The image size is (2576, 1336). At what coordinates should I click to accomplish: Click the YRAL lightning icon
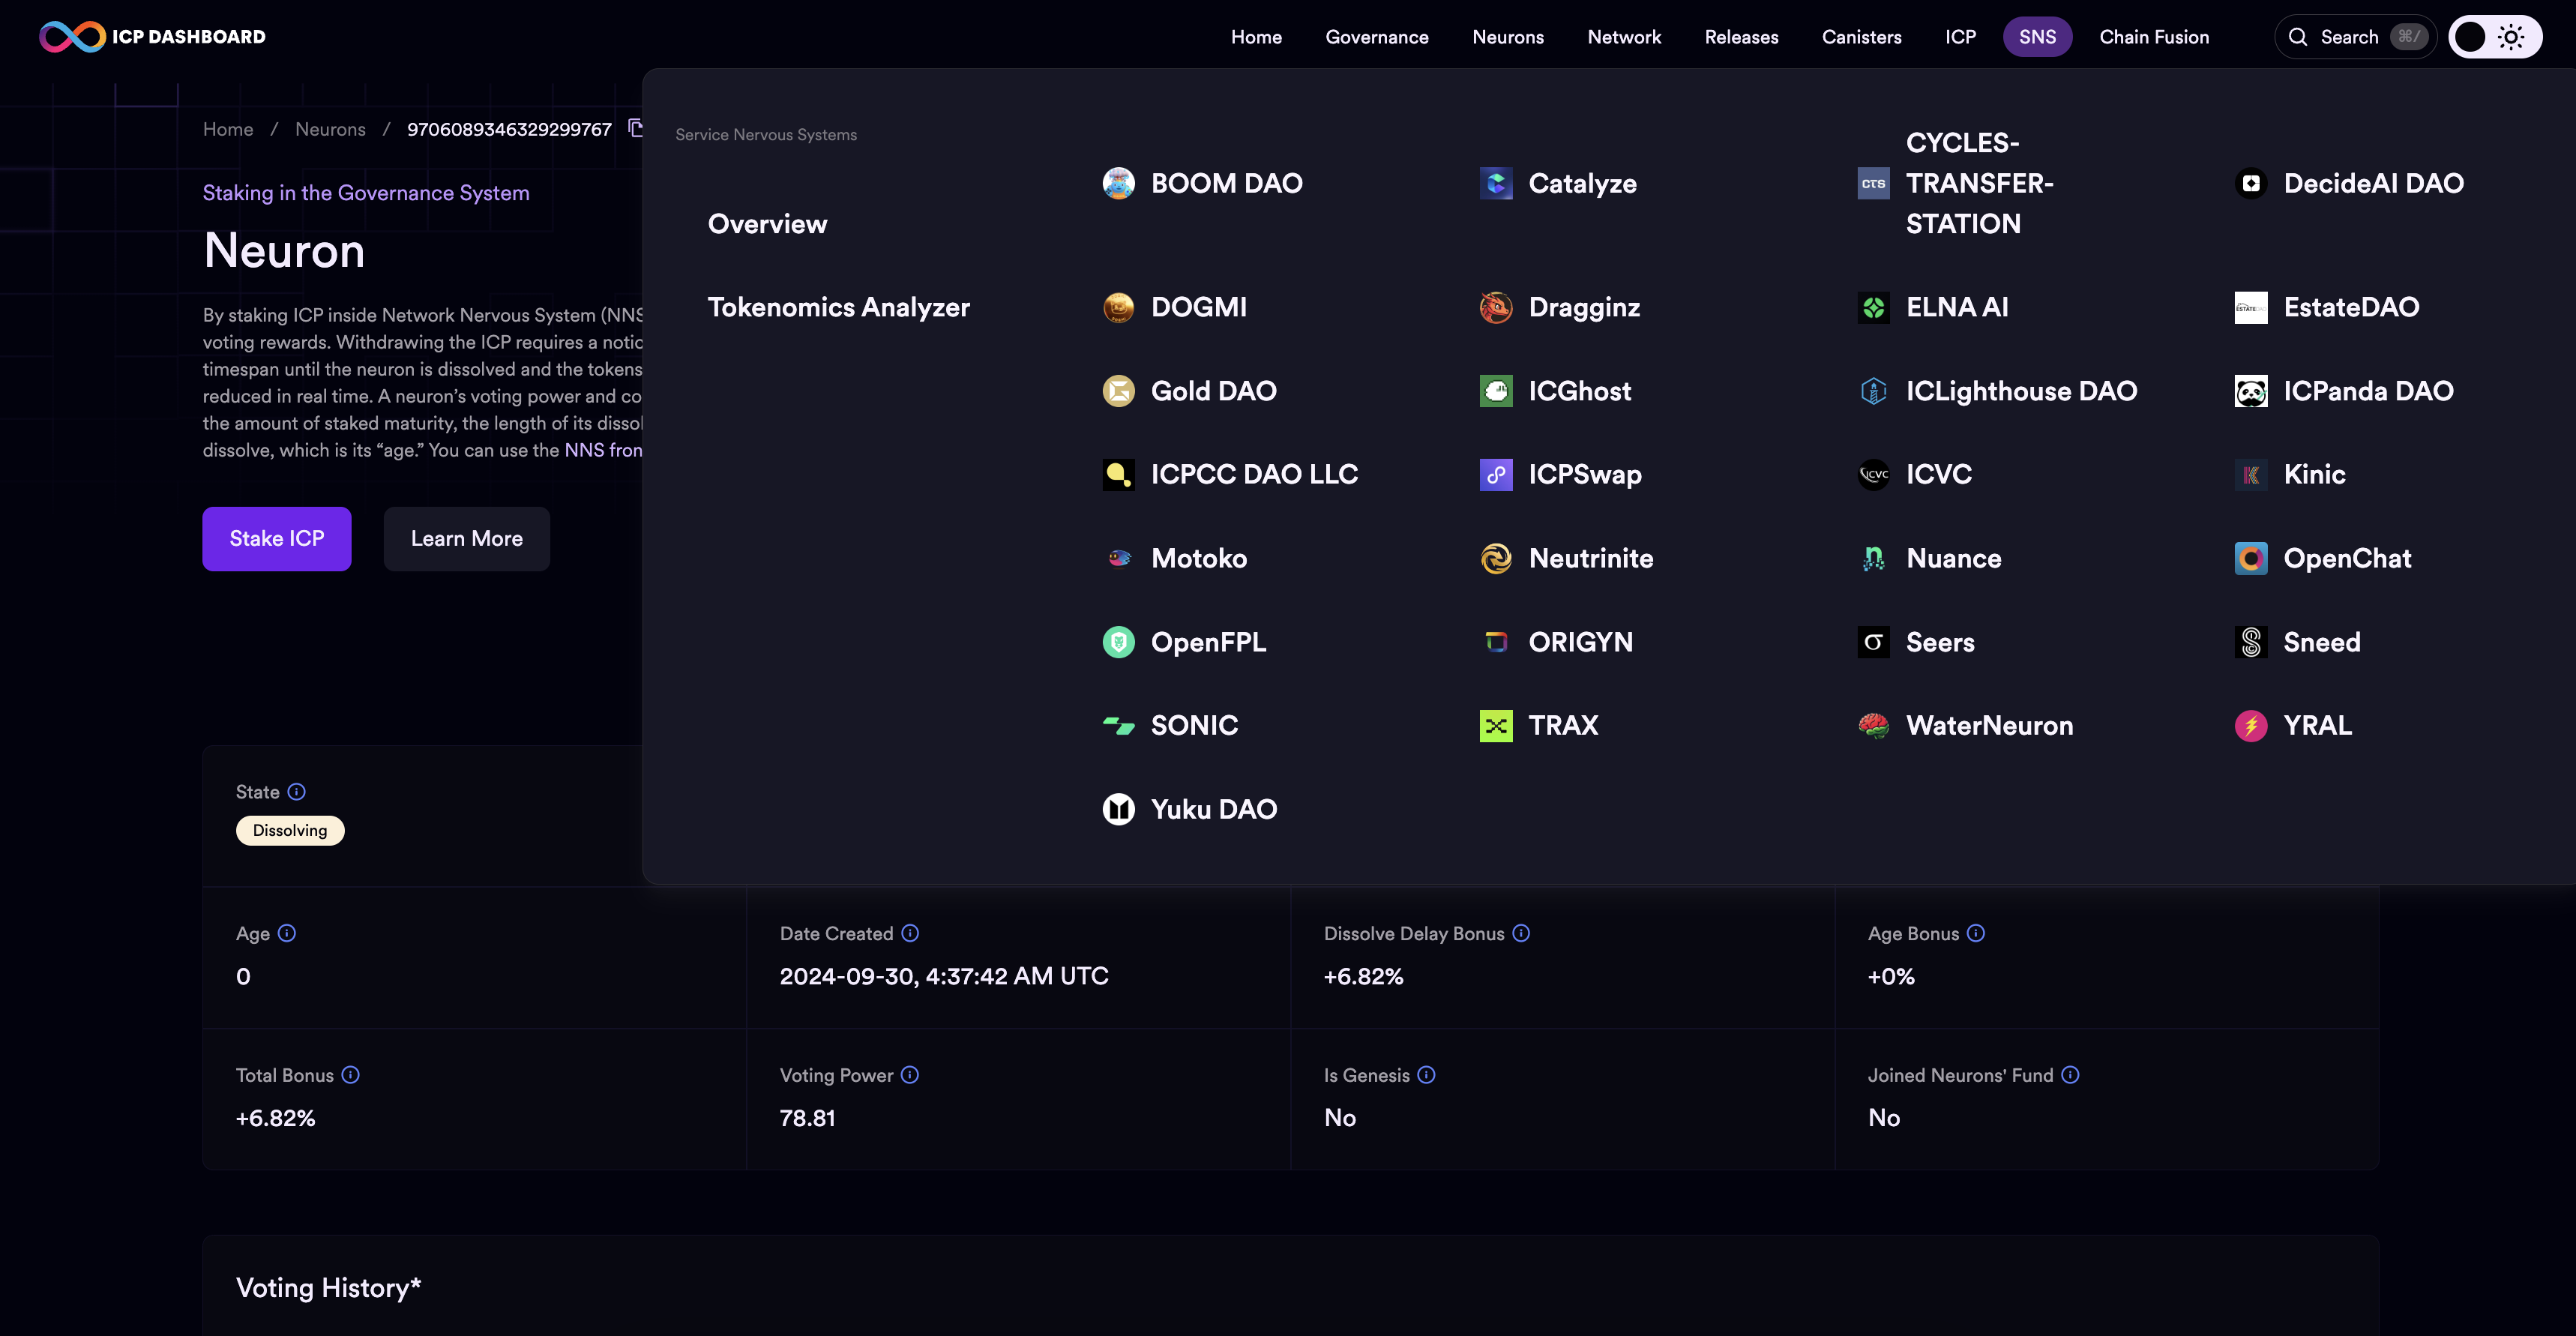point(2251,725)
